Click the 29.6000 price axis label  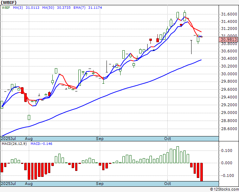coord(229,89)
